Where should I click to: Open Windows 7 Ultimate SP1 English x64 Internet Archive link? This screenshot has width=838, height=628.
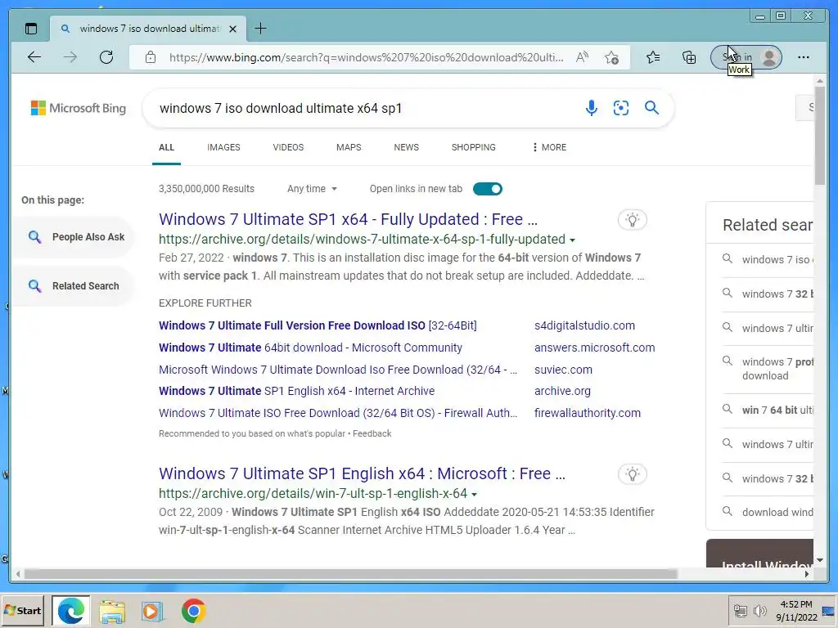pos(296,391)
